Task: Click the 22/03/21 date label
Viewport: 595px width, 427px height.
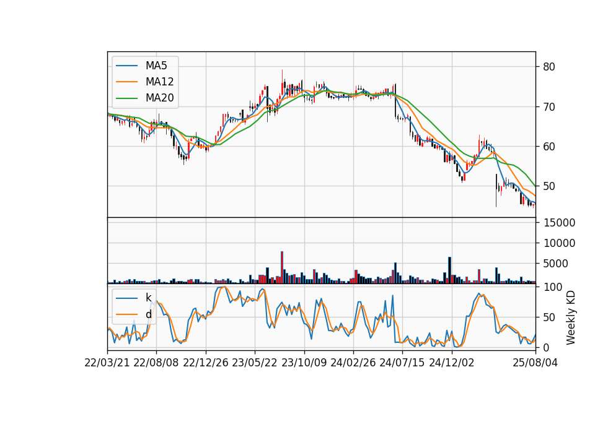Action: (x=107, y=363)
